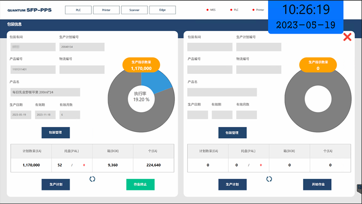362x204 pixels.
Task: Open the Edge tab
Action: pos(162,10)
